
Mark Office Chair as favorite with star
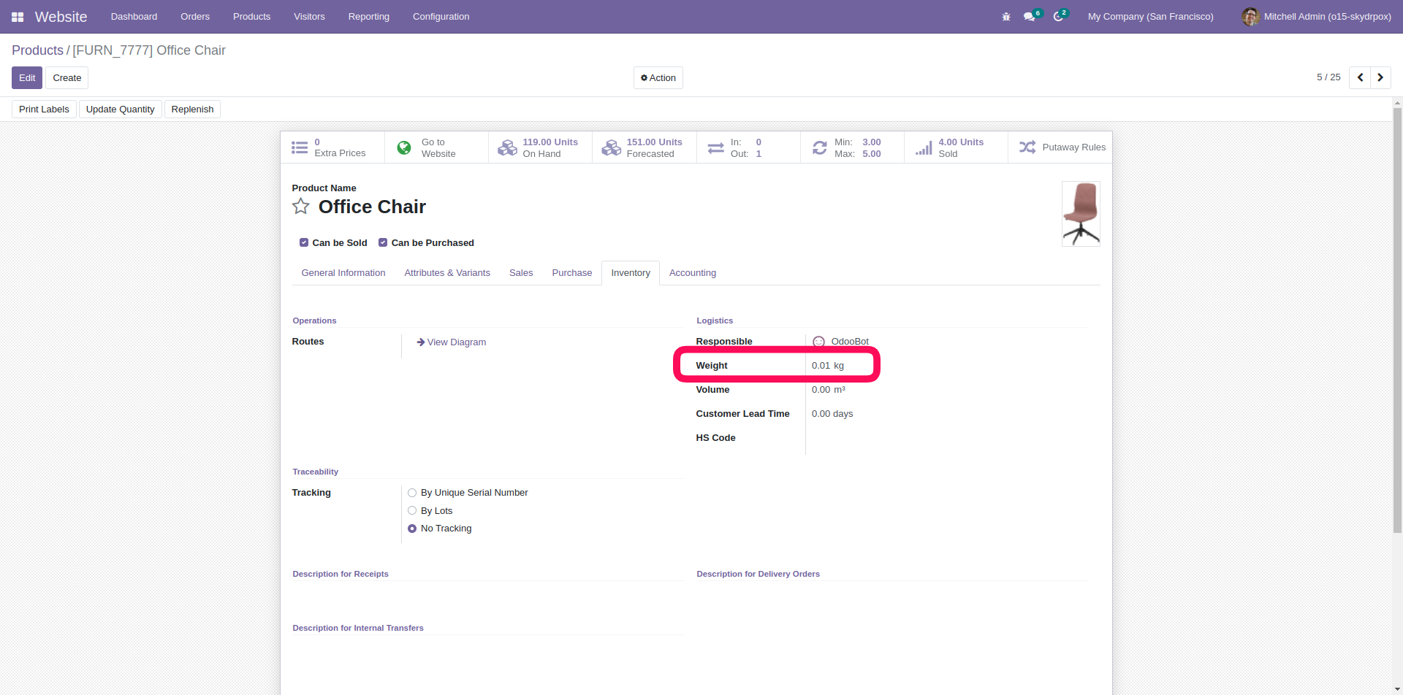coord(301,207)
